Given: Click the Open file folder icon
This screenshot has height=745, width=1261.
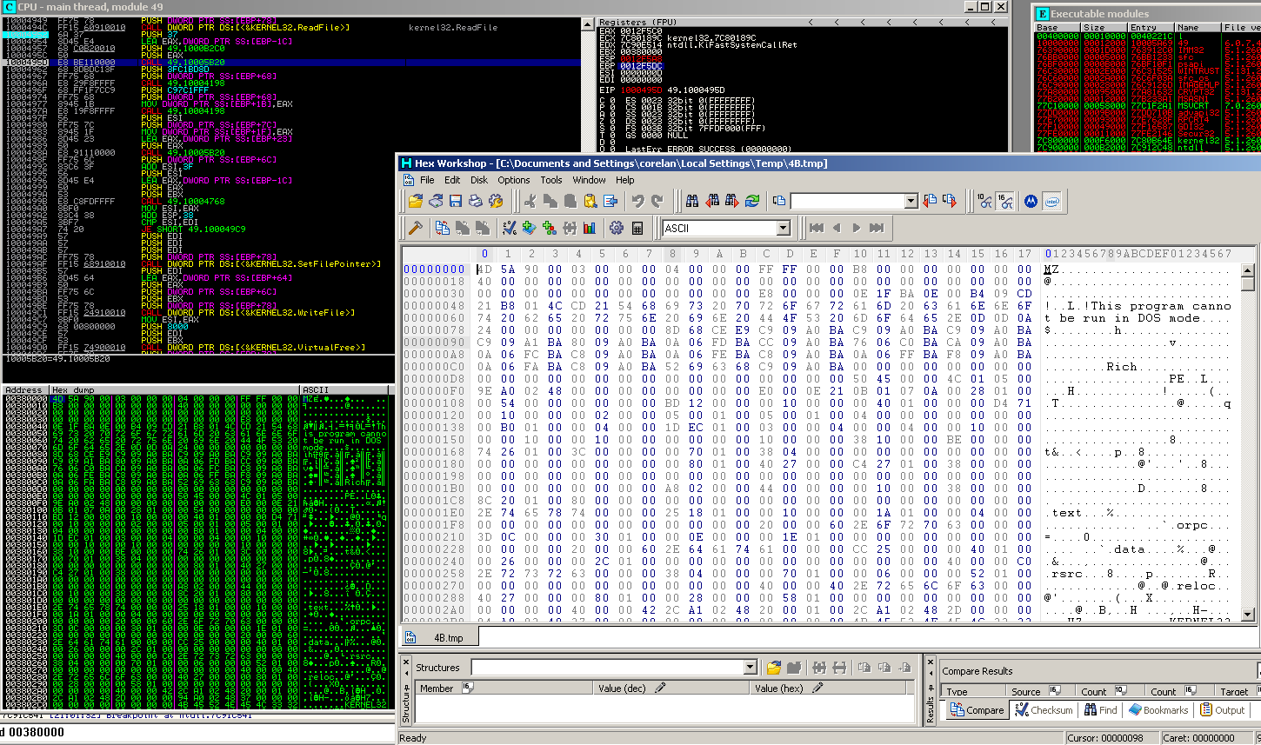Looking at the screenshot, I should (416, 201).
